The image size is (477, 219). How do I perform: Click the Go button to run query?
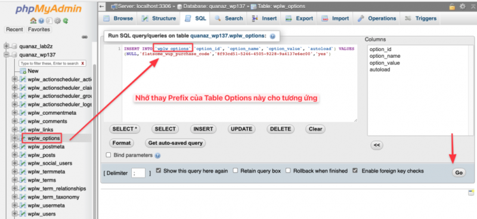click(x=459, y=173)
